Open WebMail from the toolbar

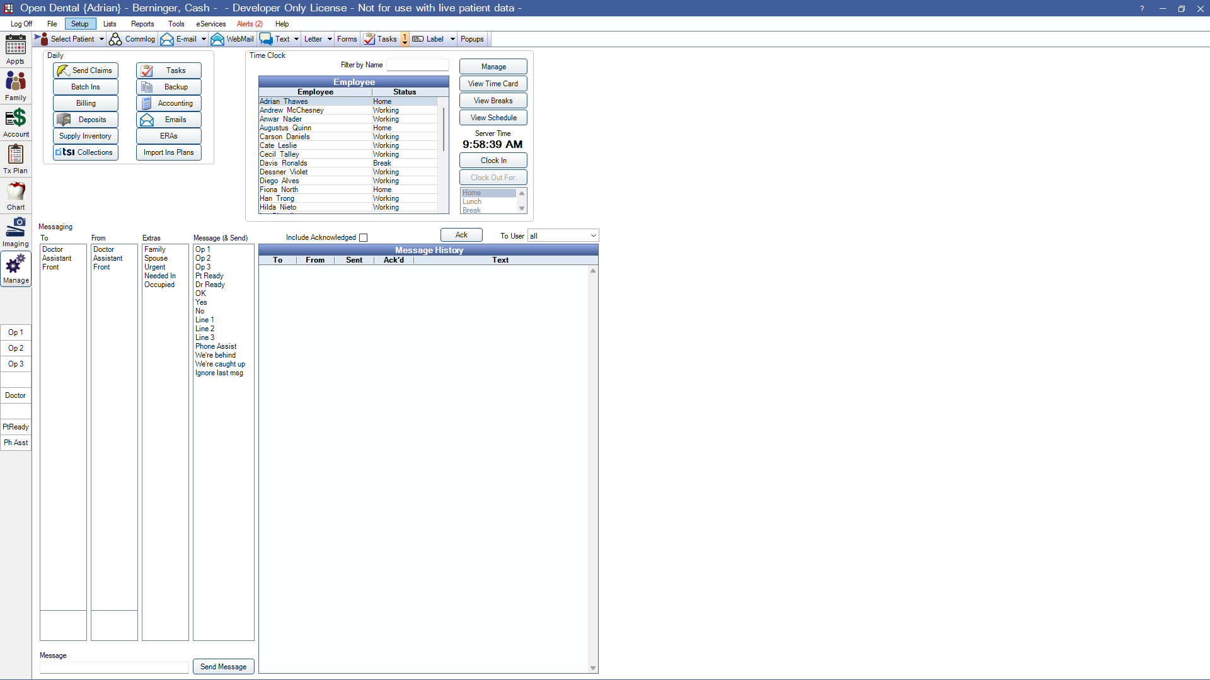(x=233, y=39)
